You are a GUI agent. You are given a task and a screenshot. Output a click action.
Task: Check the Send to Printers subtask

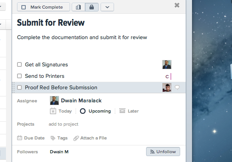click(x=19, y=76)
